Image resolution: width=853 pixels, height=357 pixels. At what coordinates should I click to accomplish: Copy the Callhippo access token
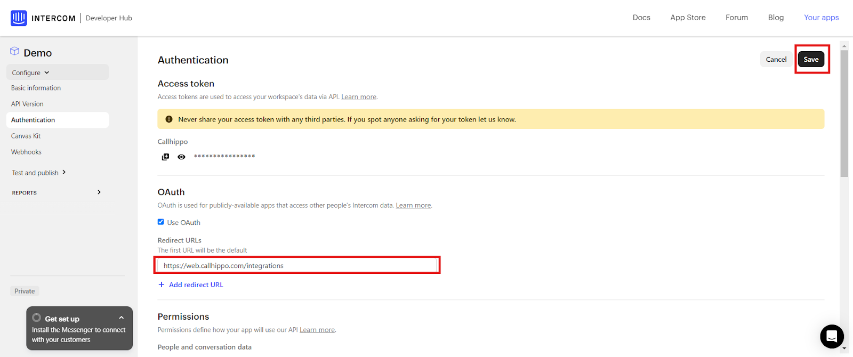point(165,157)
